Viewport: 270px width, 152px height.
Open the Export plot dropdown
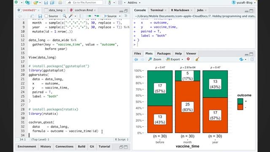175,59
